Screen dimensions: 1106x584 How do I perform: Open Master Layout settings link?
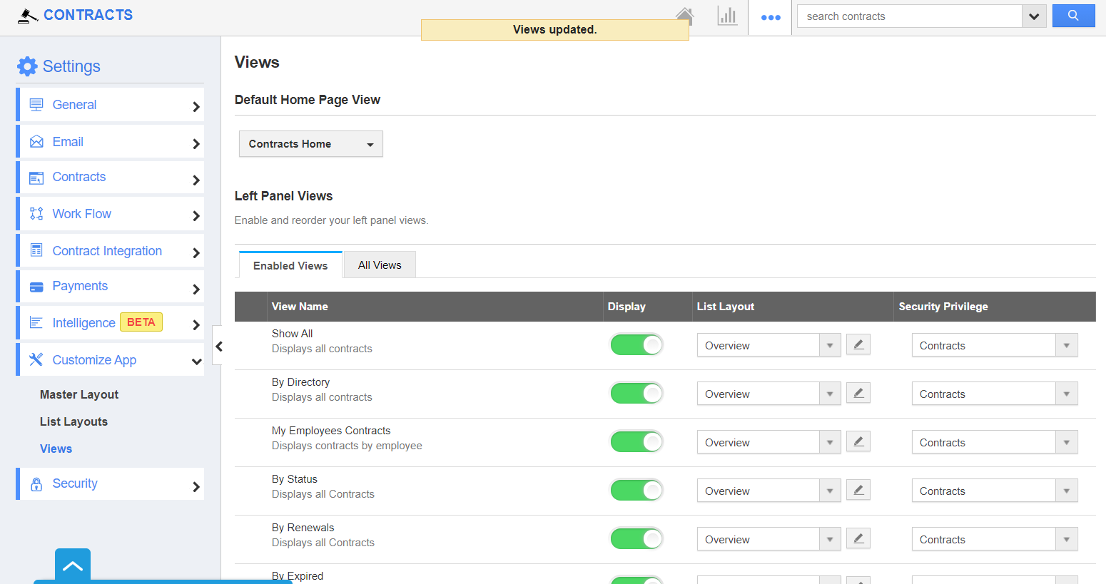[79, 394]
